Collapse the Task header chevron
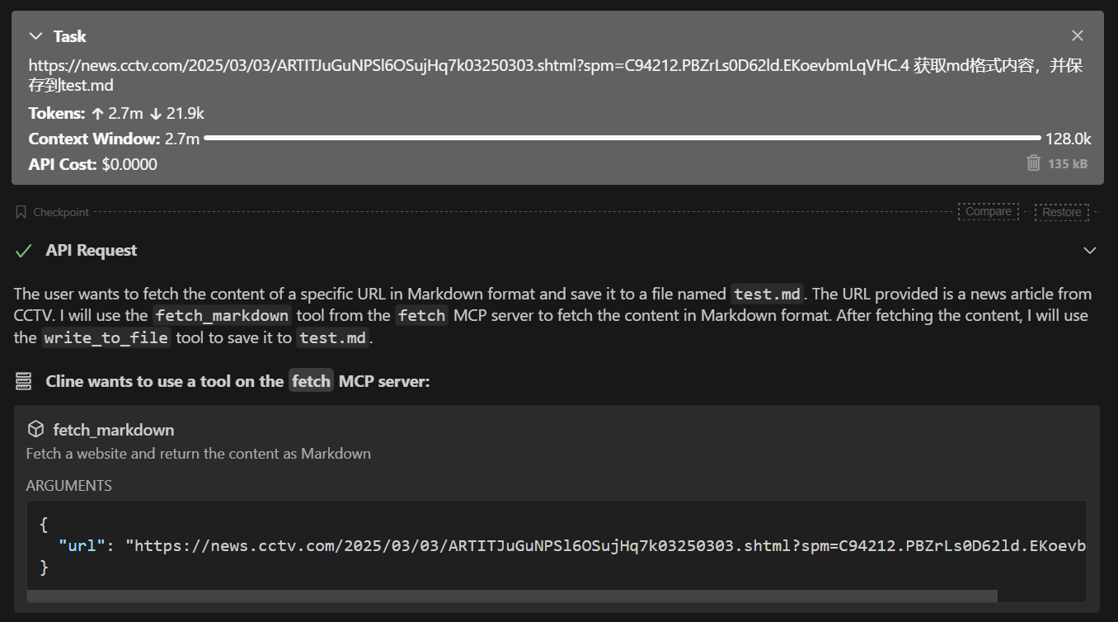 coord(35,36)
